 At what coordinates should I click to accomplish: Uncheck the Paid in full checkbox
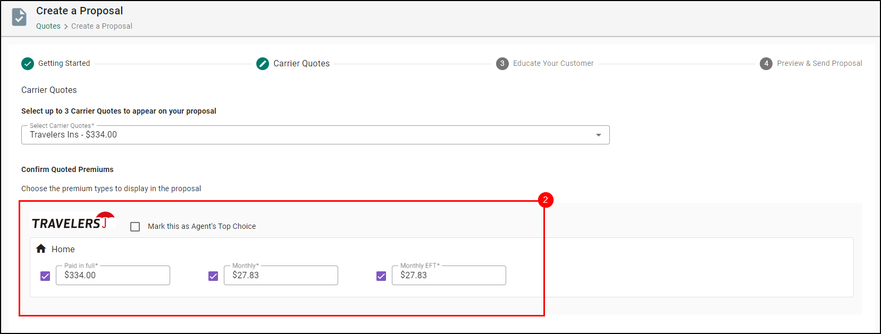tap(45, 276)
